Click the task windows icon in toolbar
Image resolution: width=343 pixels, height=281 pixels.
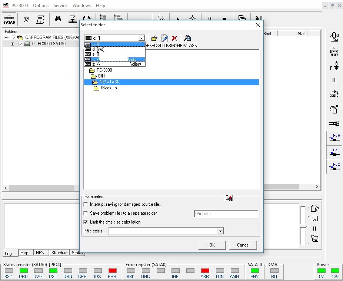point(242,18)
